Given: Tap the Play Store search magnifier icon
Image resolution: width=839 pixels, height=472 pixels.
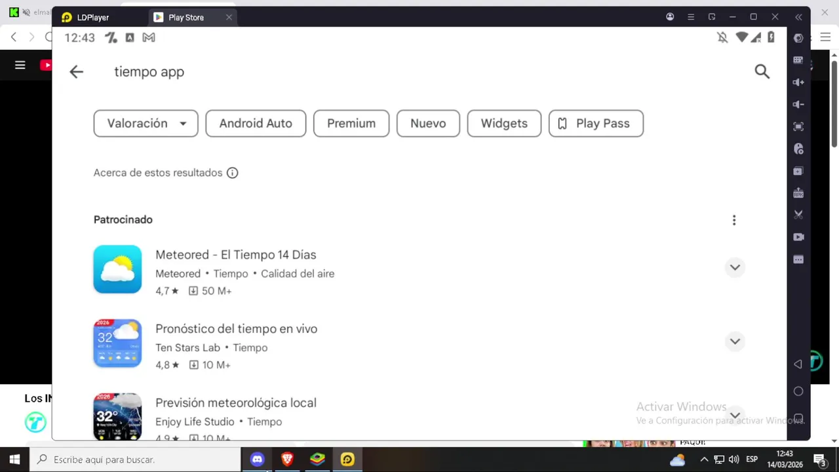Looking at the screenshot, I should (x=762, y=71).
